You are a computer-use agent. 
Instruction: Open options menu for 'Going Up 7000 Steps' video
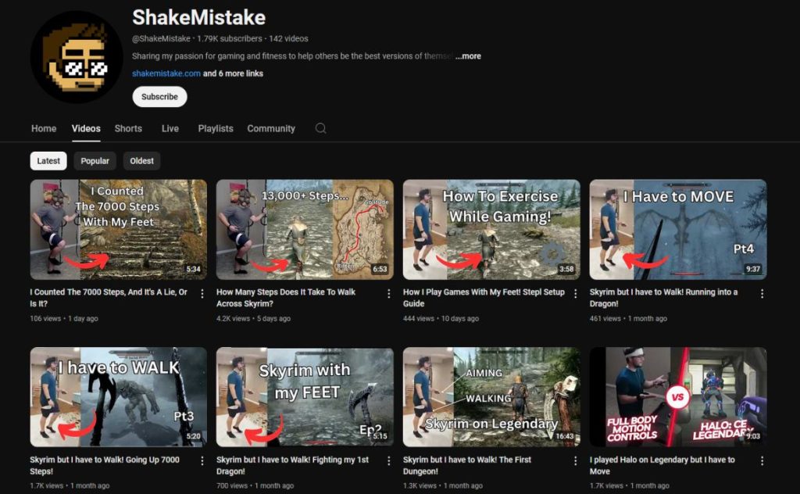pos(202,461)
